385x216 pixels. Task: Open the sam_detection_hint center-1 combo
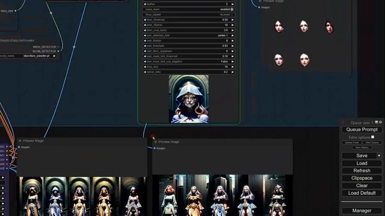(x=188, y=35)
